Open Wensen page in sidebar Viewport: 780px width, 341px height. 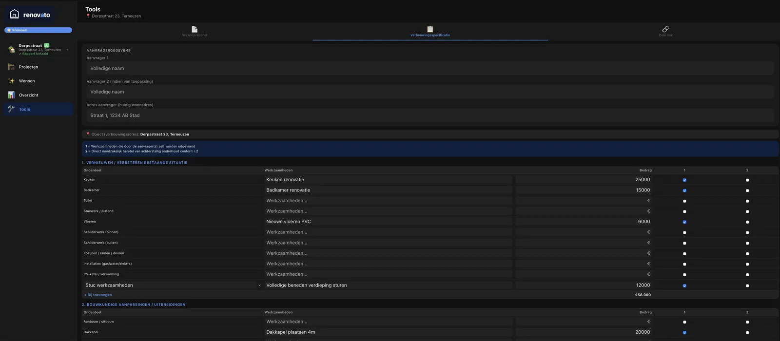coord(38,81)
